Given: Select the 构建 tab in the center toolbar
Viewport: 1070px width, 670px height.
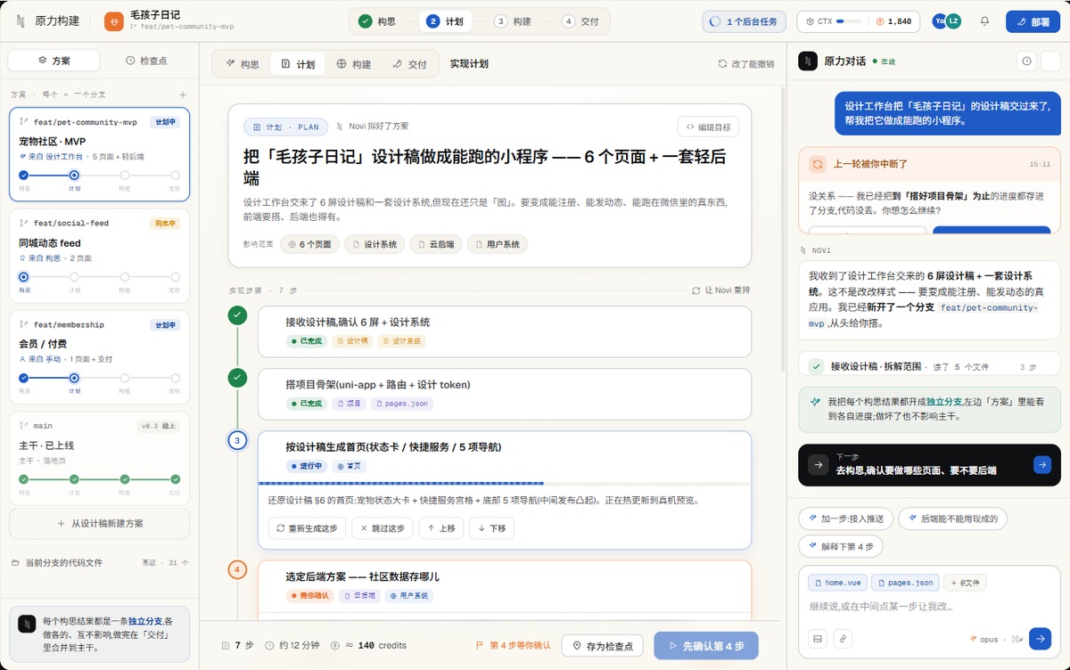Looking at the screenshot, I should tap(354, 64).
